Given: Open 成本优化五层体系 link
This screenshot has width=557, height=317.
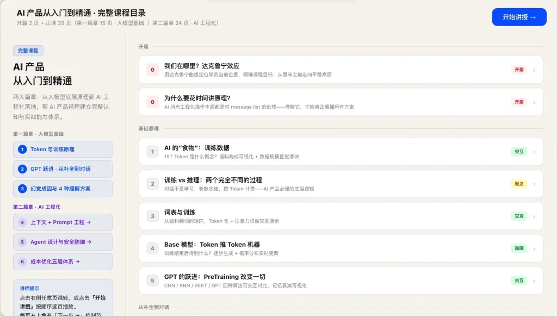Looking at the screenshot, I should 63,262.
